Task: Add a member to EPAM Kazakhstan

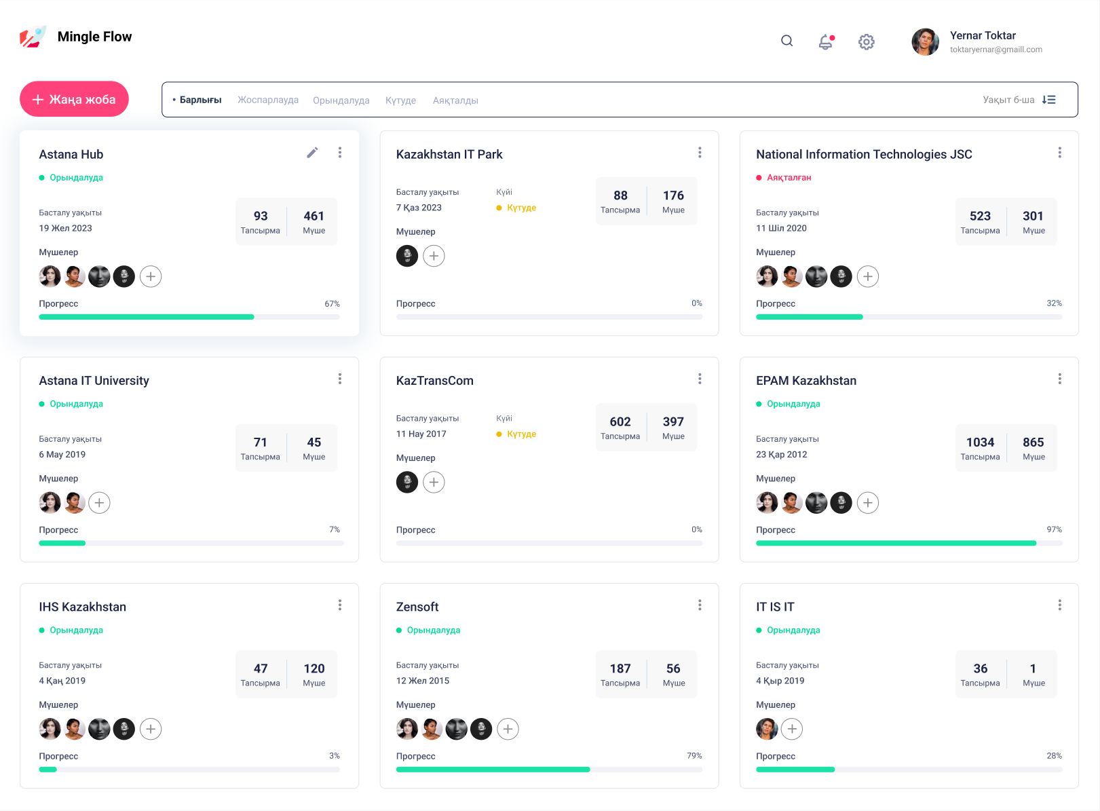Action: [x=868, y=503]
